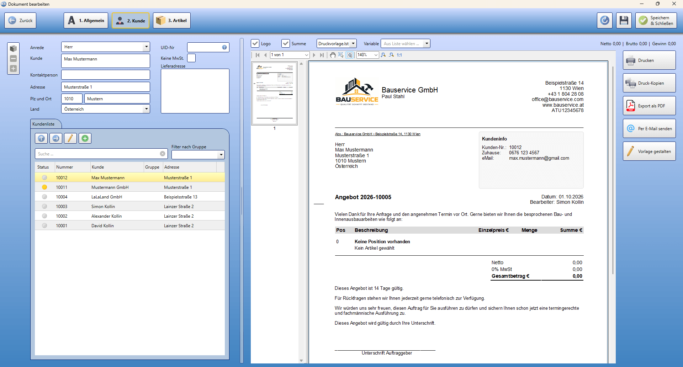This screenshot has width=683, height=367.
Task: Switch to the 1. Allgemein tab
Action: (x=86, y=20)
